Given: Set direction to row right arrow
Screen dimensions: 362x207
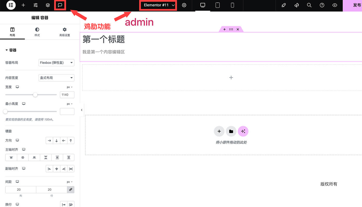Looking at the screenshot, I should pyautogui.click(x=49, y=141).
